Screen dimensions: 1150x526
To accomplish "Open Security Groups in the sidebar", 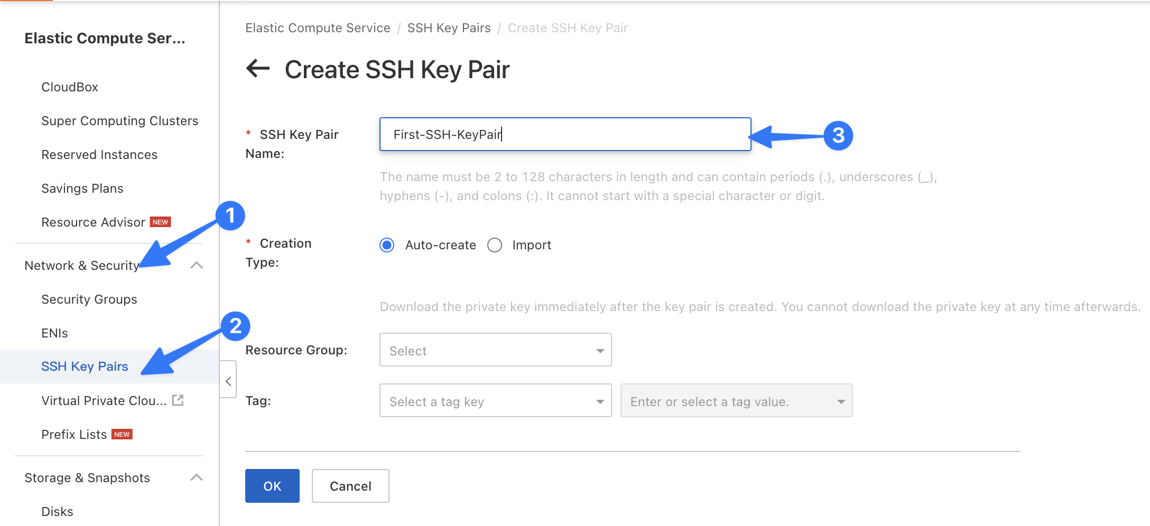I will [x=89, y=299].
